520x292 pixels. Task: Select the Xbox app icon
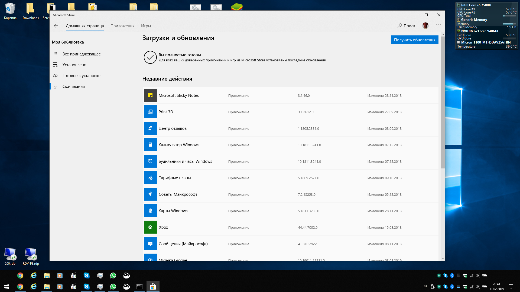click(150, 227)
